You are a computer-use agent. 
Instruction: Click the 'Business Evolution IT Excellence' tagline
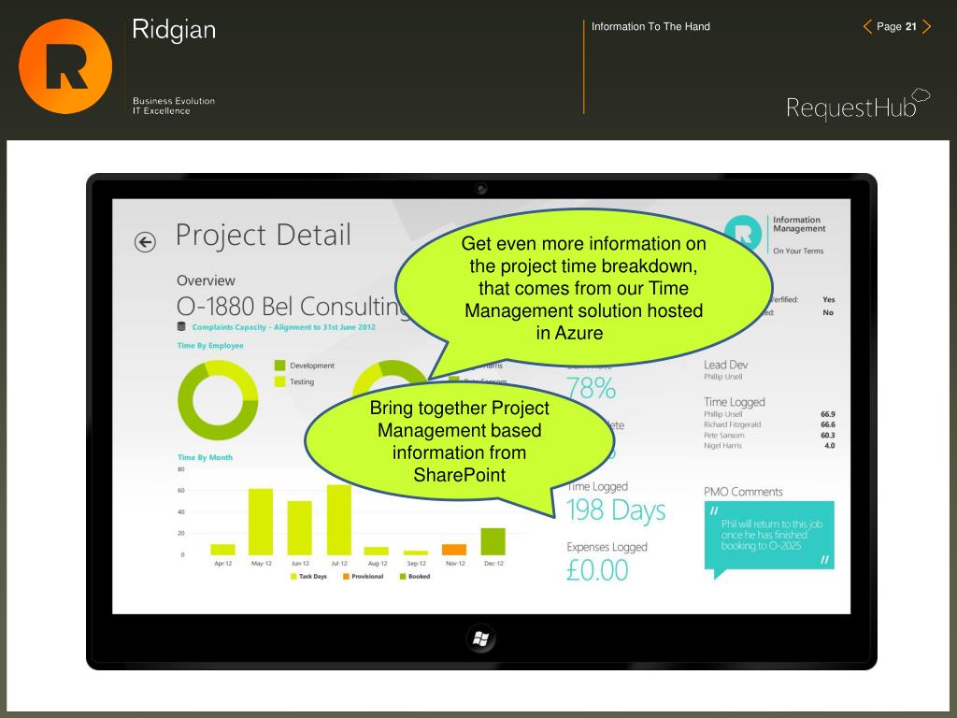173,106
